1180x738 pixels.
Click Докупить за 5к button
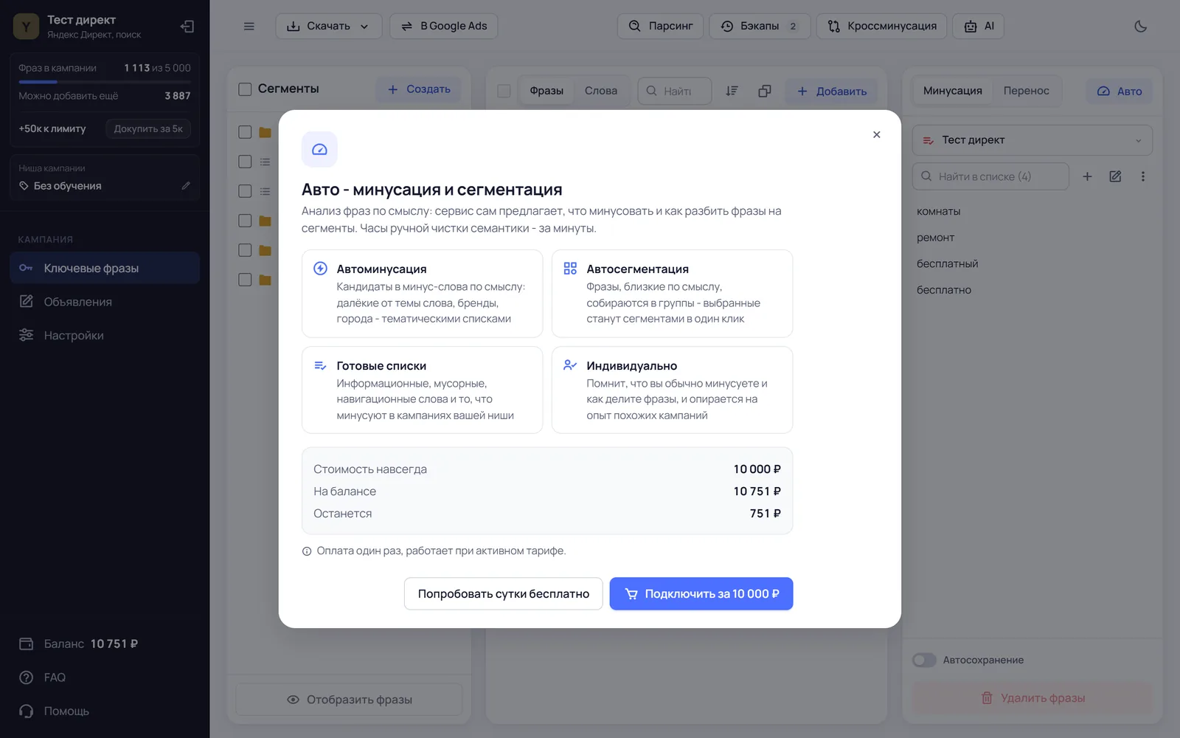coord(148,128)
